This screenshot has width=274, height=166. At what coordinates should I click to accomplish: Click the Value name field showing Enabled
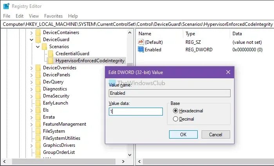(x=169, y=93)
